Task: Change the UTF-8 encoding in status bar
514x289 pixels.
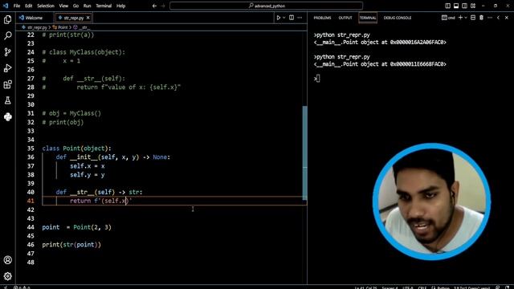Action: pyautogui.click(x=408, y=287)
